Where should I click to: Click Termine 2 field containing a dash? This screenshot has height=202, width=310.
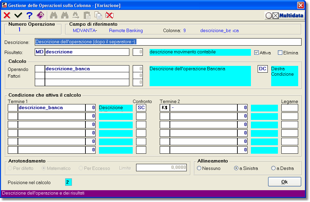pyautogui.click(x=203, y=108)
